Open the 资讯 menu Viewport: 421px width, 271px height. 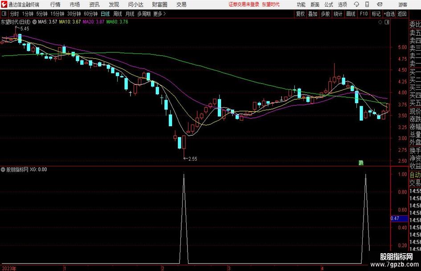(x=94, y=4)
